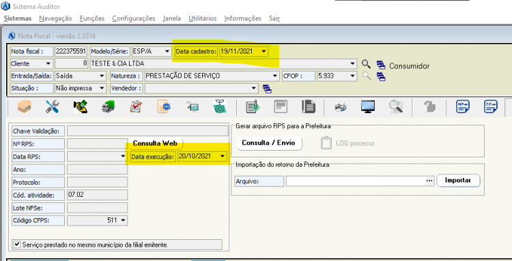Click the Lote NFSe input field
Viewport: 512px width, 261px height.
click(98, 208)
